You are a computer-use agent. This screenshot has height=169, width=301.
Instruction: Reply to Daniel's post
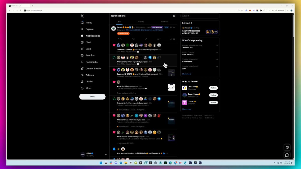pos(121,39)
